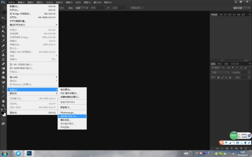Viewport: 252px width, 157px height.
Task: Select the Lasso tool
Action: (x=3, y=27)
